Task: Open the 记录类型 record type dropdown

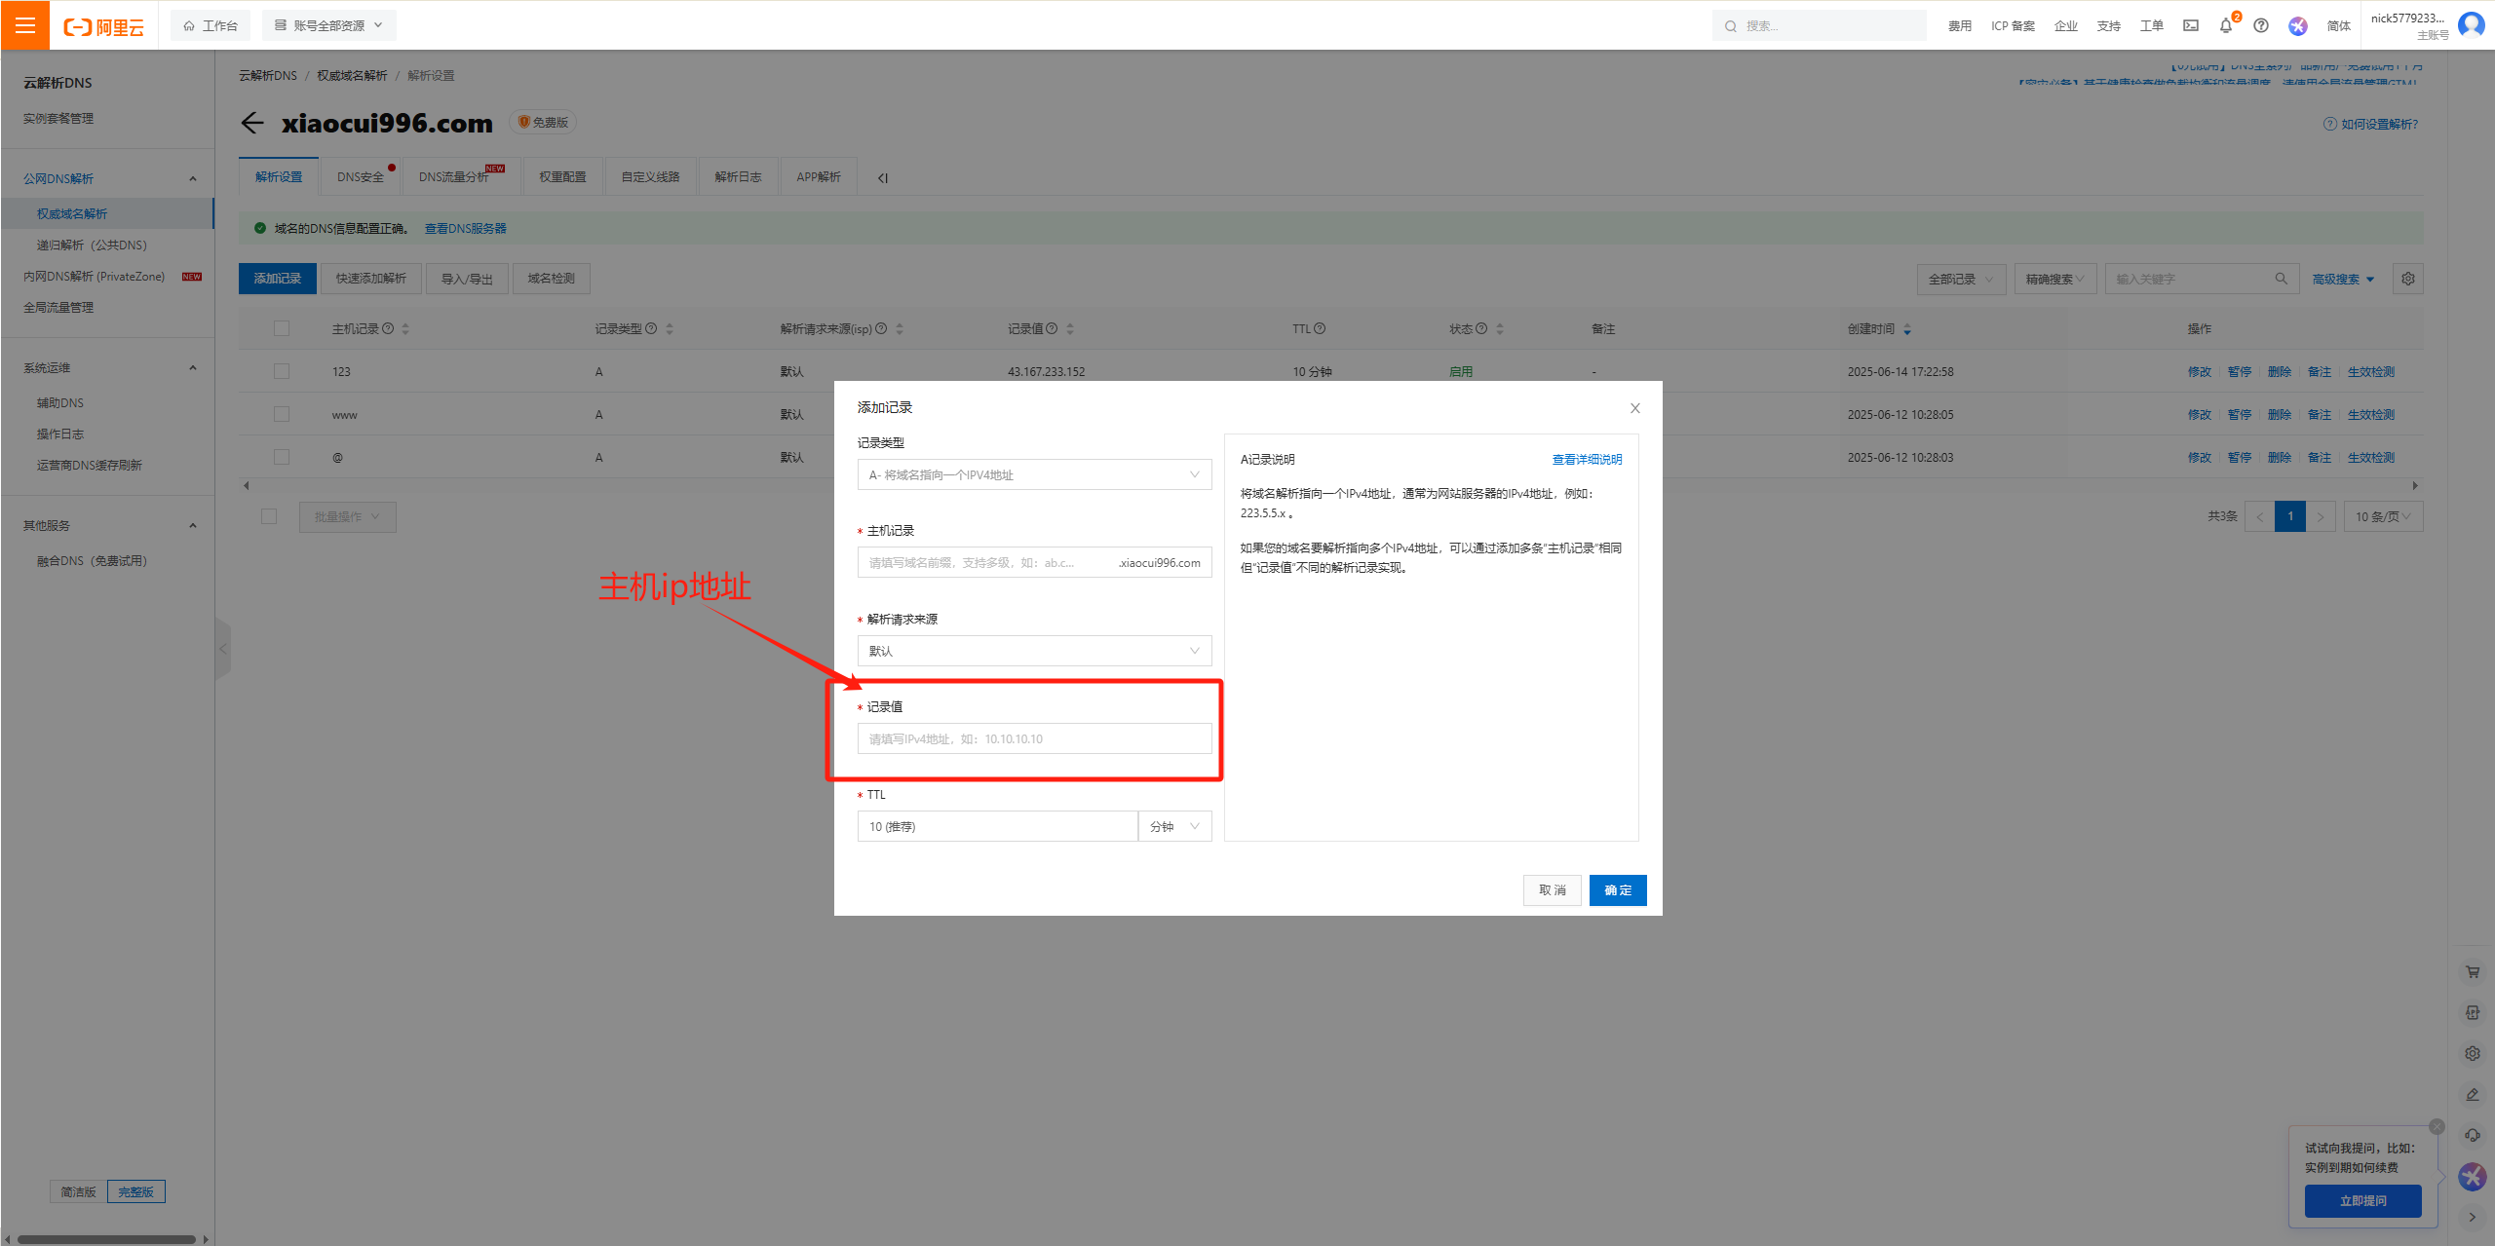Action: coord(1033,474)
